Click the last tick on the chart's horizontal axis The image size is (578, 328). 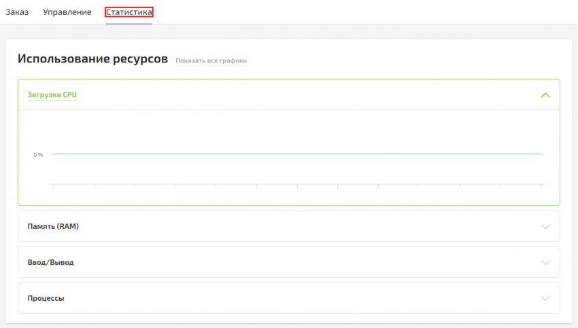point(541,185)
